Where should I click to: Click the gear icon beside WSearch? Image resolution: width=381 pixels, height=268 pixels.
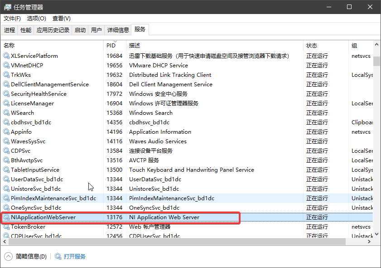[6, 113]
